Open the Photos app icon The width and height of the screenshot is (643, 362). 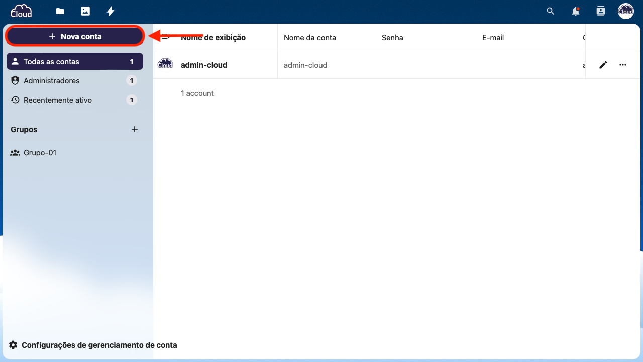[85, 11]
